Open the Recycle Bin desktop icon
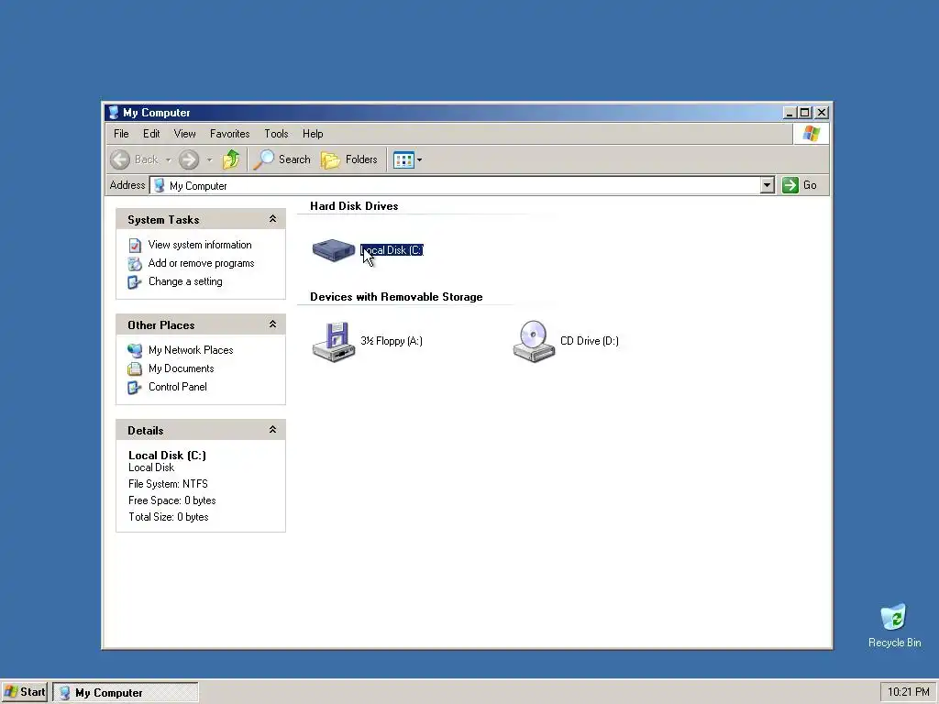This screenshot has height=704, width=939. (x=894, y=625)
